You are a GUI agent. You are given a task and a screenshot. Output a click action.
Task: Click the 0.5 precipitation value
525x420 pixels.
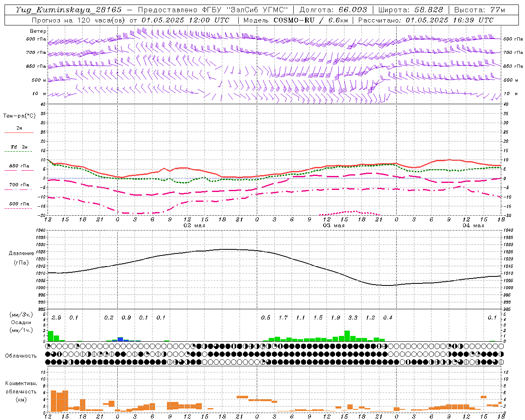click(x=266, y=317)
